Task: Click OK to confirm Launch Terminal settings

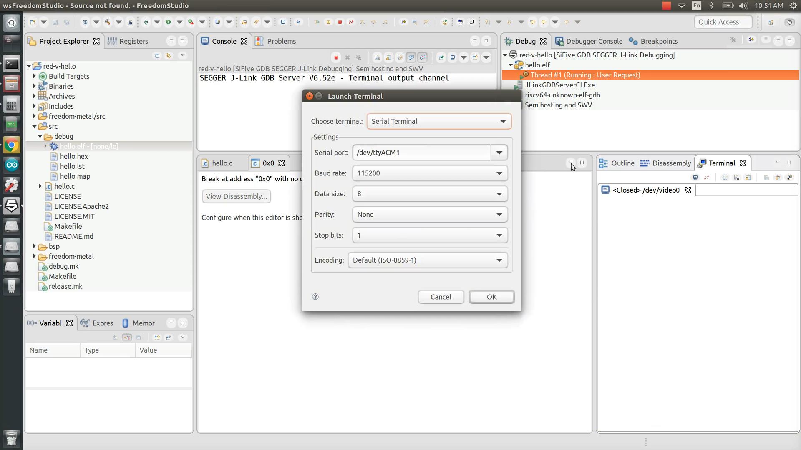Action: click(492, 296)
